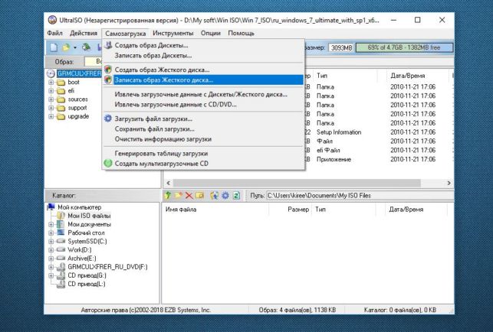The height and width of the screenshot is (332, 493).
Task: Toggle Генерировать таблицу загрузки option
Action: tap(203, 154)
